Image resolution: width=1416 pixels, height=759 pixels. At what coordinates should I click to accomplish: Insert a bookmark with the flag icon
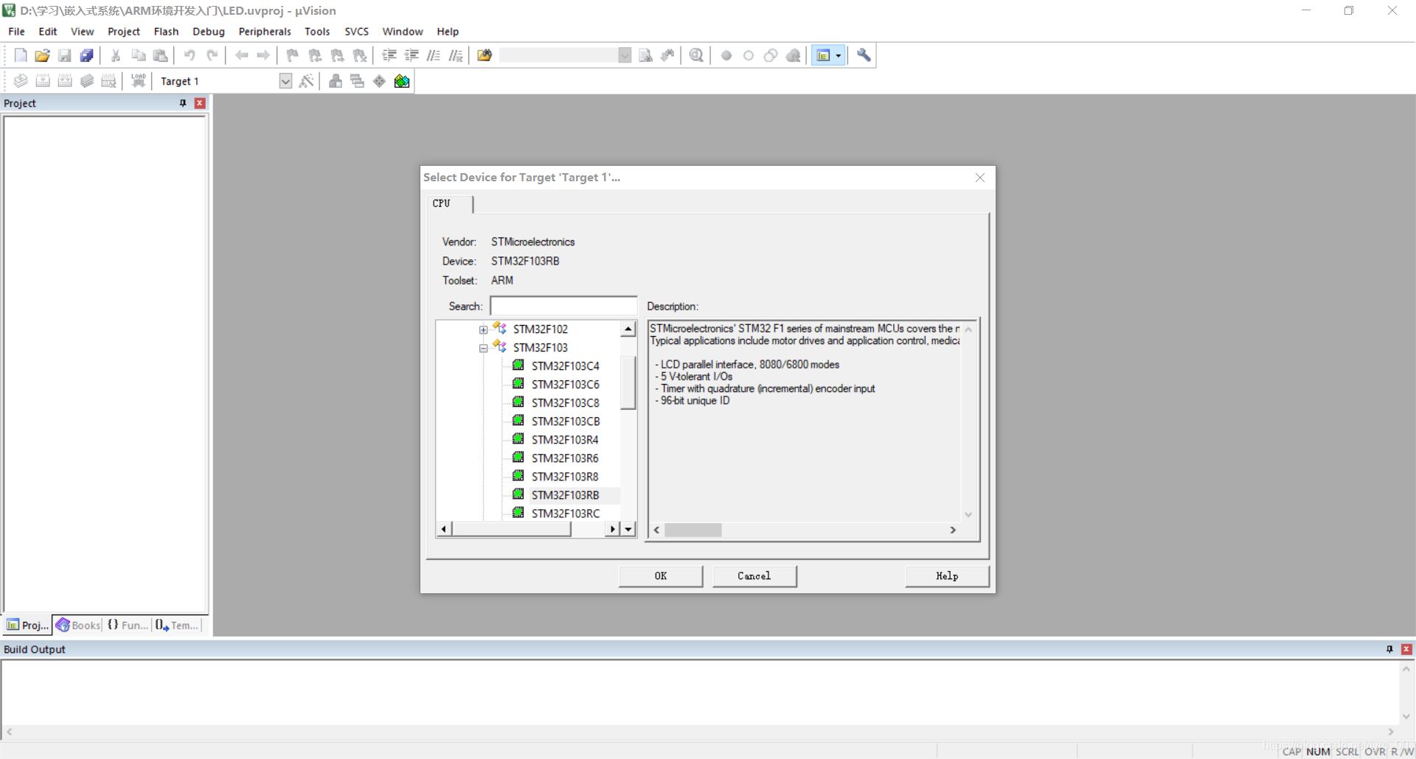point(293,55)
